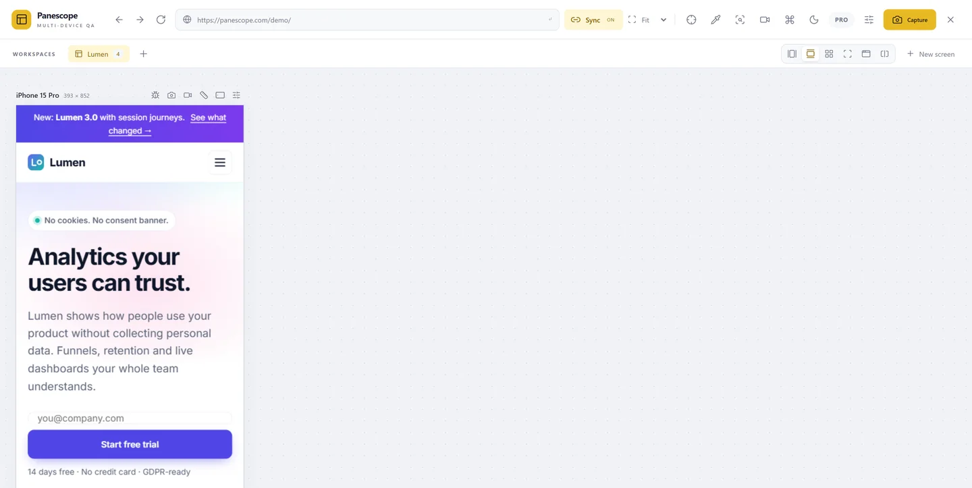Screen dimensions: 972x488
Task: Click the Start free trial button
Action: click(x=130, y=444)
